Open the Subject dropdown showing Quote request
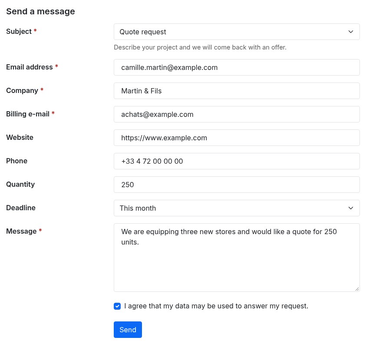366x344 pixels. click(x=237, y=32)
